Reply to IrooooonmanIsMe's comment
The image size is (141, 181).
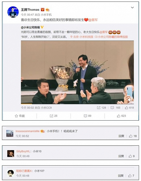click(x=121, y=136)
